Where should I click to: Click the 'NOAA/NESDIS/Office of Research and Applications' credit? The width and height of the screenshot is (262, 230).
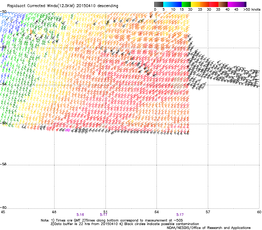click(x=209, y=228)
